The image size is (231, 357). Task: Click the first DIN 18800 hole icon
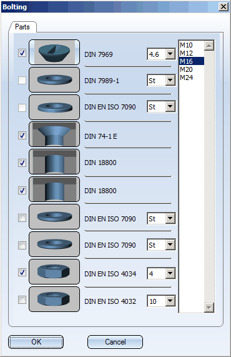pos(54,162)
